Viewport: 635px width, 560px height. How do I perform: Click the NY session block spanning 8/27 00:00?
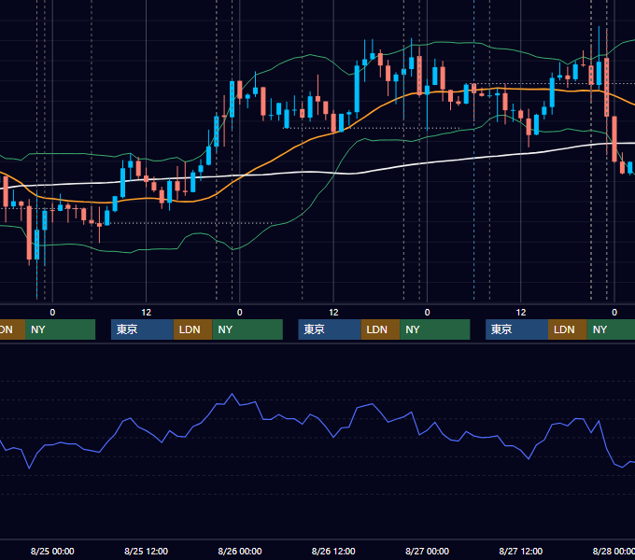pos(435,329)
